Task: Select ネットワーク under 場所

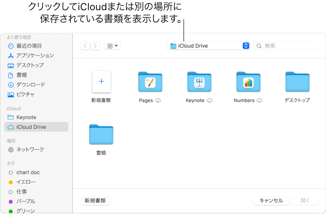Action: pyautogui.click(x=28, y=149)
